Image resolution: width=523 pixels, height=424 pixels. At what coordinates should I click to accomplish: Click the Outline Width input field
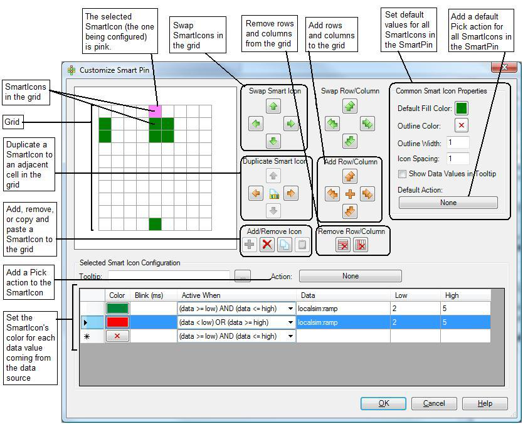[x=458, y=142]
